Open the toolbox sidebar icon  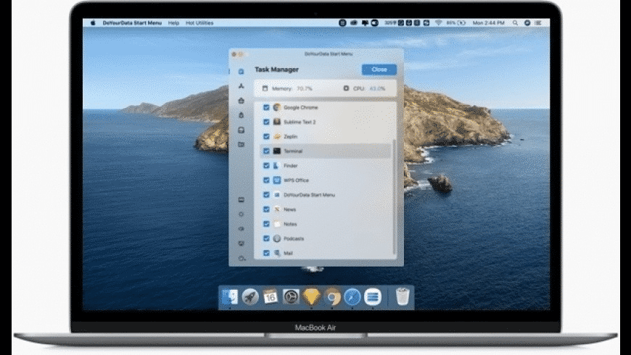[241, 101]
